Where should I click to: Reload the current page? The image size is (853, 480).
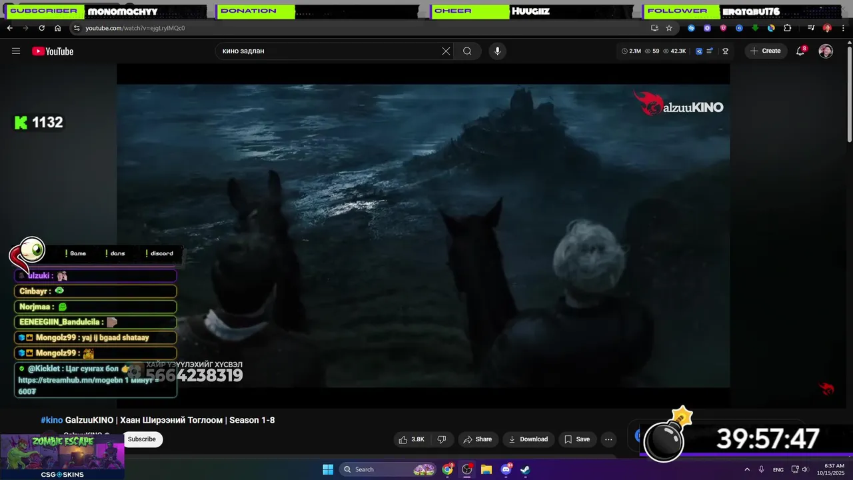41,28
